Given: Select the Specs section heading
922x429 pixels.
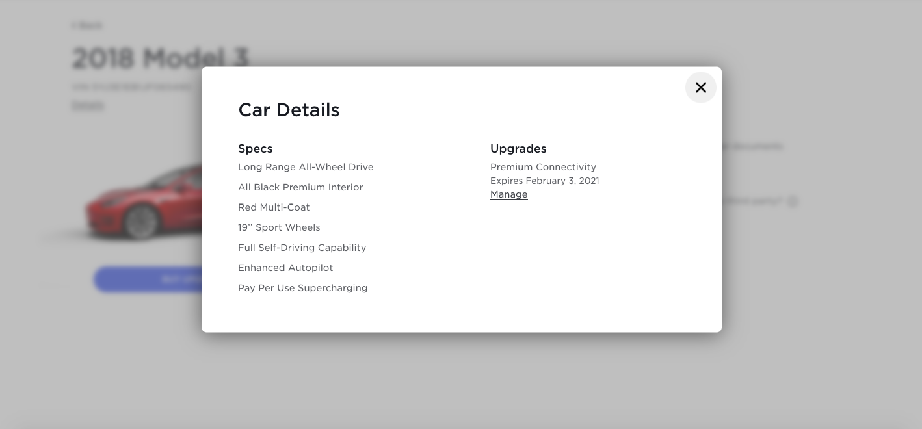Looking at the screenshot, I should pos(255,149).
